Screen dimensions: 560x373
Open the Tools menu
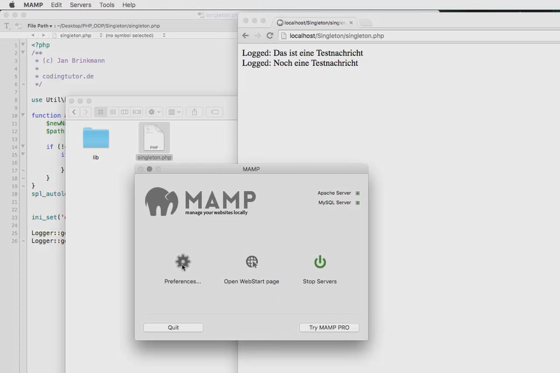tap(107, 5)
